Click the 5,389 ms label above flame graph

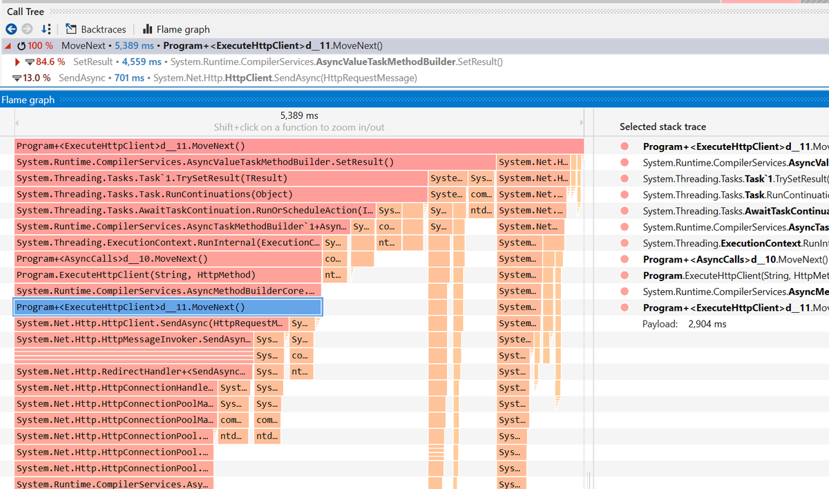tap(299, 115)
